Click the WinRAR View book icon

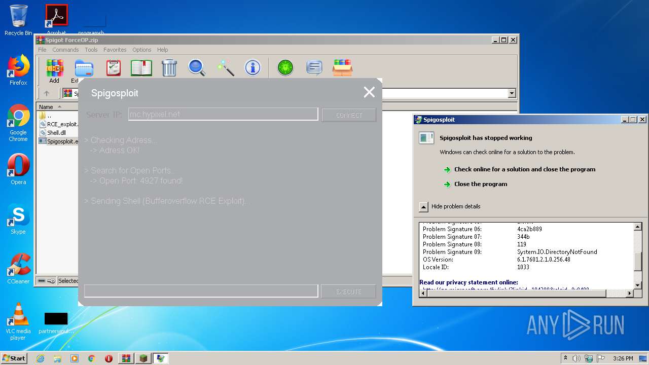tap(141, 67)
